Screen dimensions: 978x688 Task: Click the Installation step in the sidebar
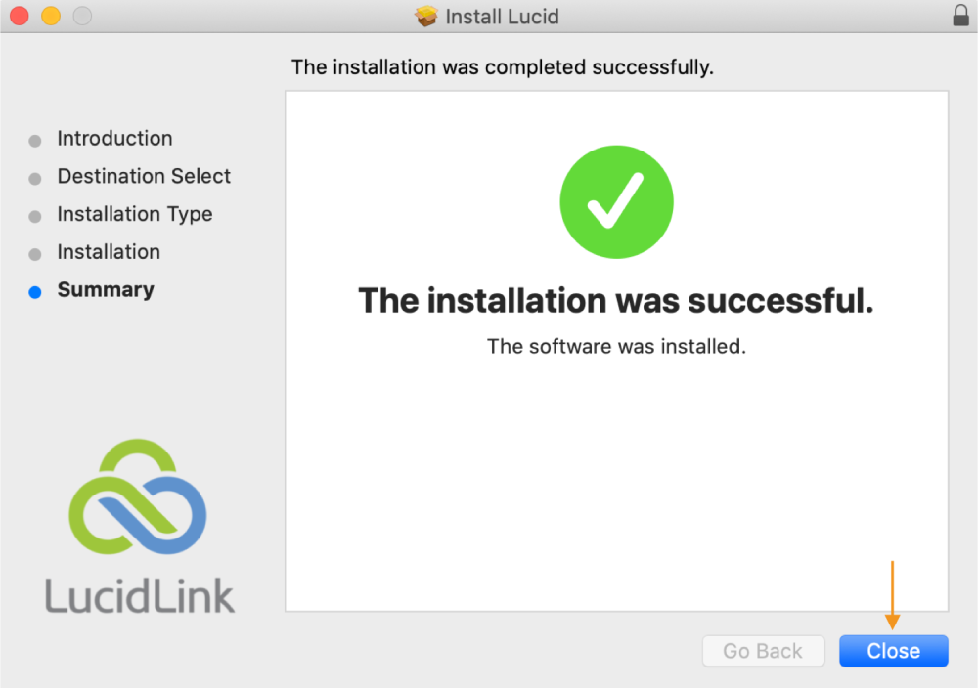[x=109, y=252]
